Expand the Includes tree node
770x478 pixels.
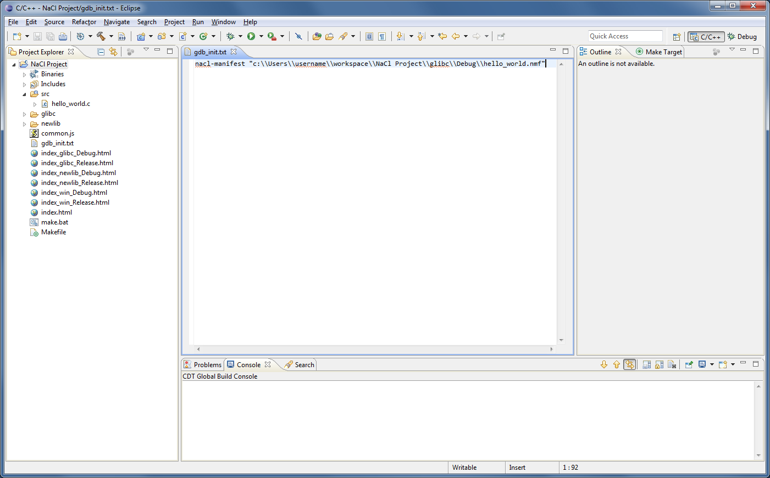pos(24,85)
